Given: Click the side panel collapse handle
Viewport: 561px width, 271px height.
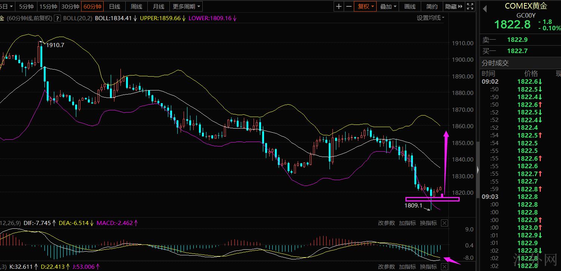Looking at the screenshot, I should (478, 170).
